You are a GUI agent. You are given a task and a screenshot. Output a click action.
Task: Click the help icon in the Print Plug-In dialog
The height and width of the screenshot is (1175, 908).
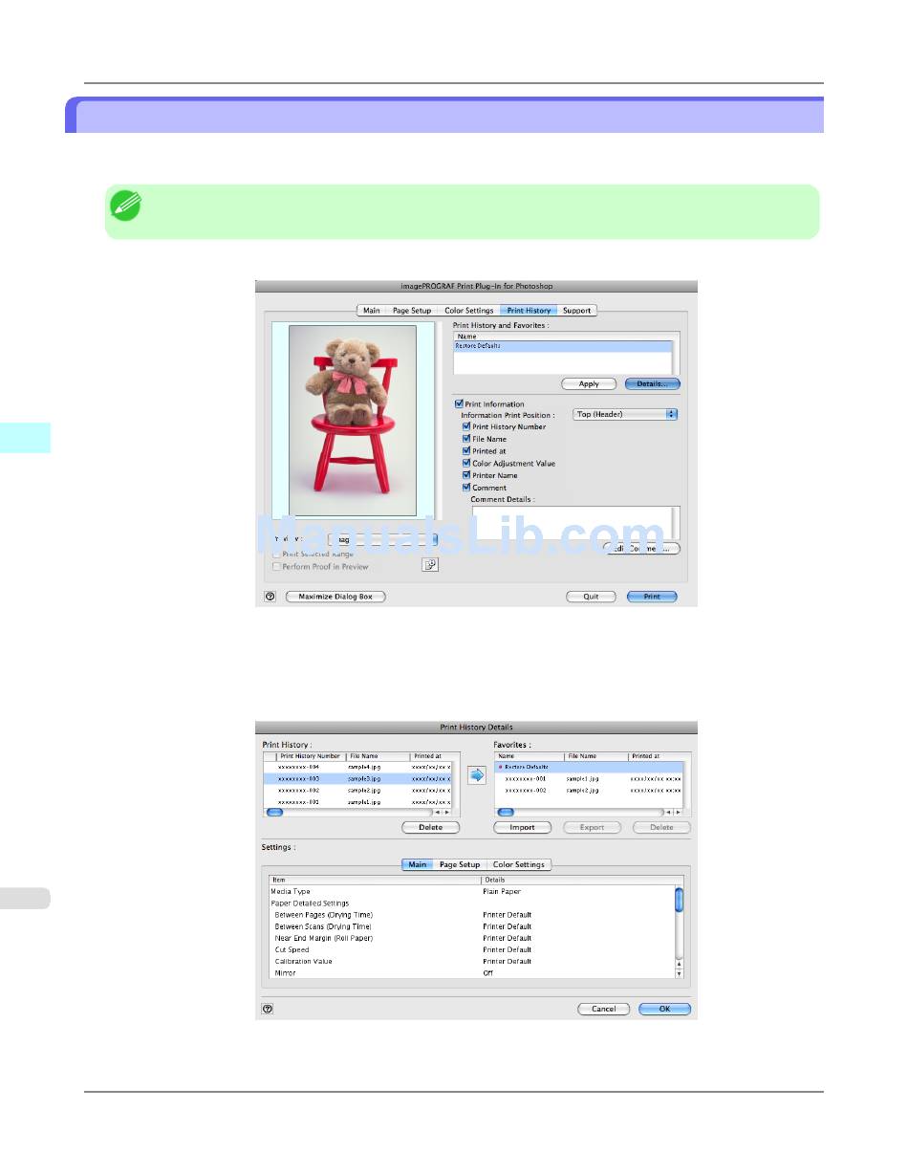pyautogui.click(x=269, y=596)
